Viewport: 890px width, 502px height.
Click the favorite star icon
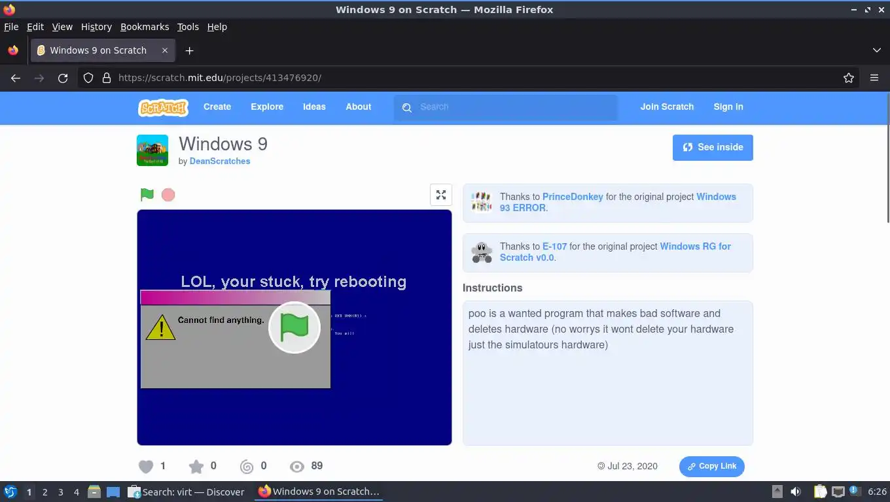point(196,466)
